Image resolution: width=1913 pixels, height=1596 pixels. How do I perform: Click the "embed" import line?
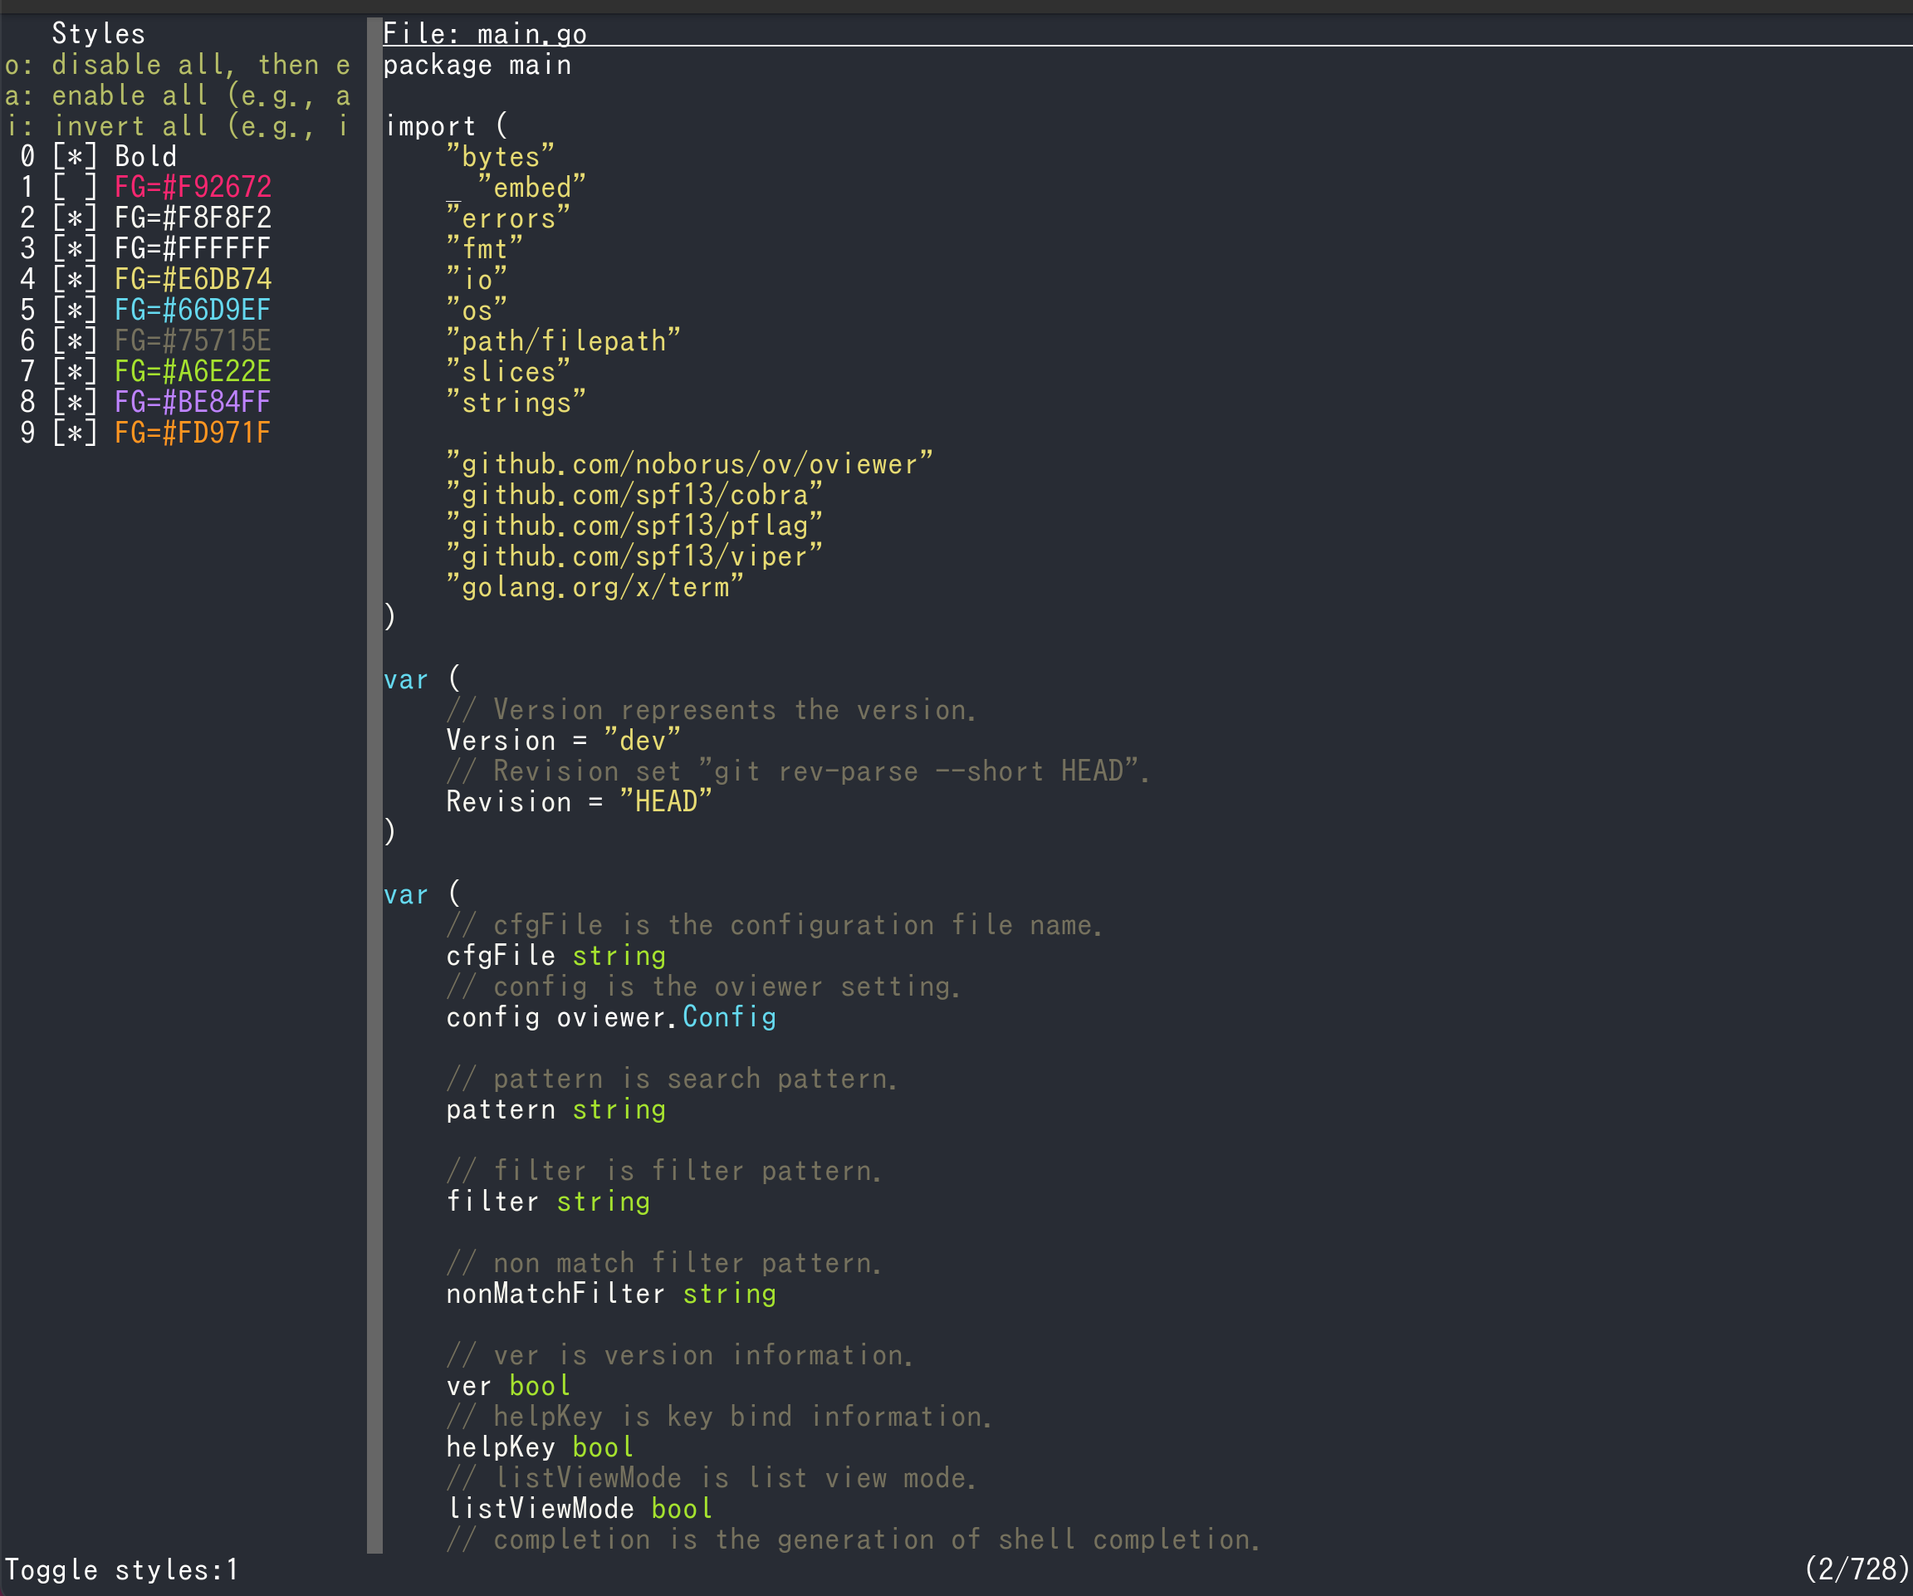[516, 188]
